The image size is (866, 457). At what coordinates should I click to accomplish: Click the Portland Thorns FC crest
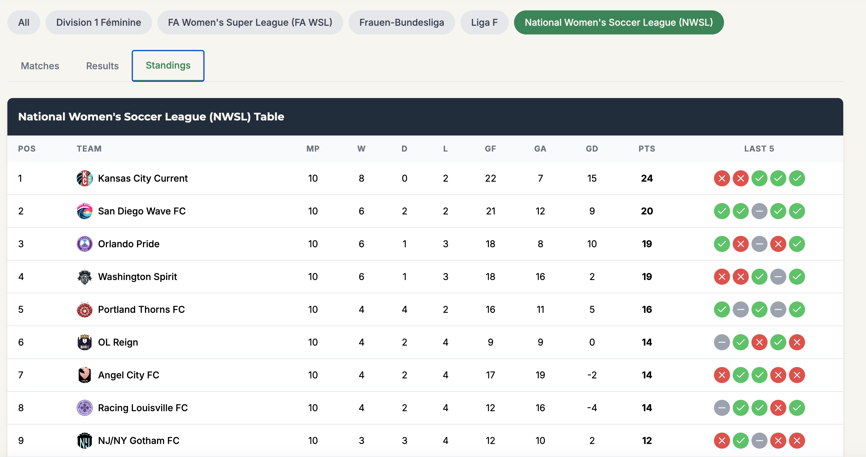(x=84, y=309)
